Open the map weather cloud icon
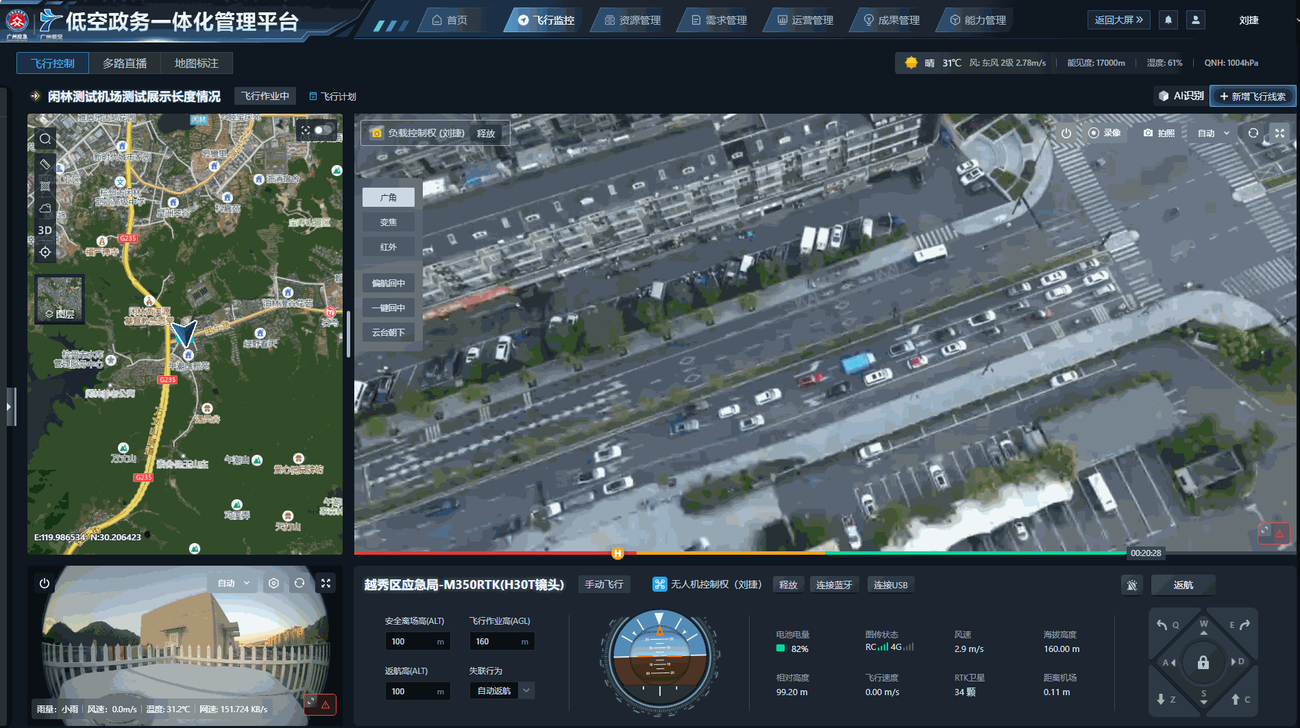 pyautogui.click(x=45, y=208)
